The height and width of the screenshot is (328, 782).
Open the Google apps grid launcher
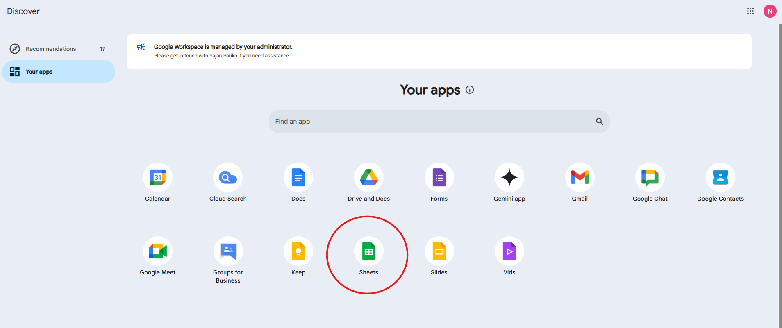(x=750, y=11)
